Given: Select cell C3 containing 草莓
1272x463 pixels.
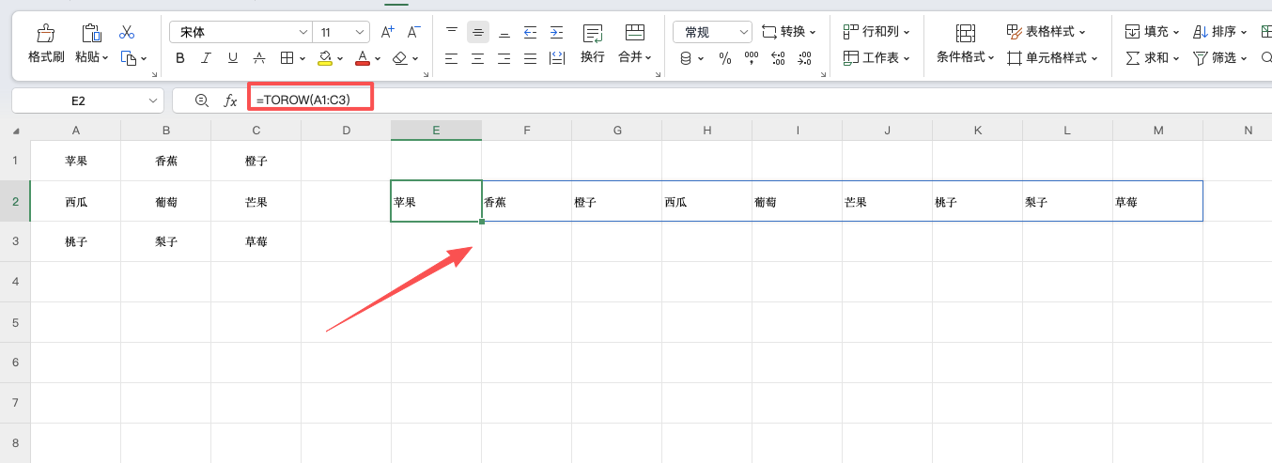Looking at the screenshot, I should tap(256, 241).
